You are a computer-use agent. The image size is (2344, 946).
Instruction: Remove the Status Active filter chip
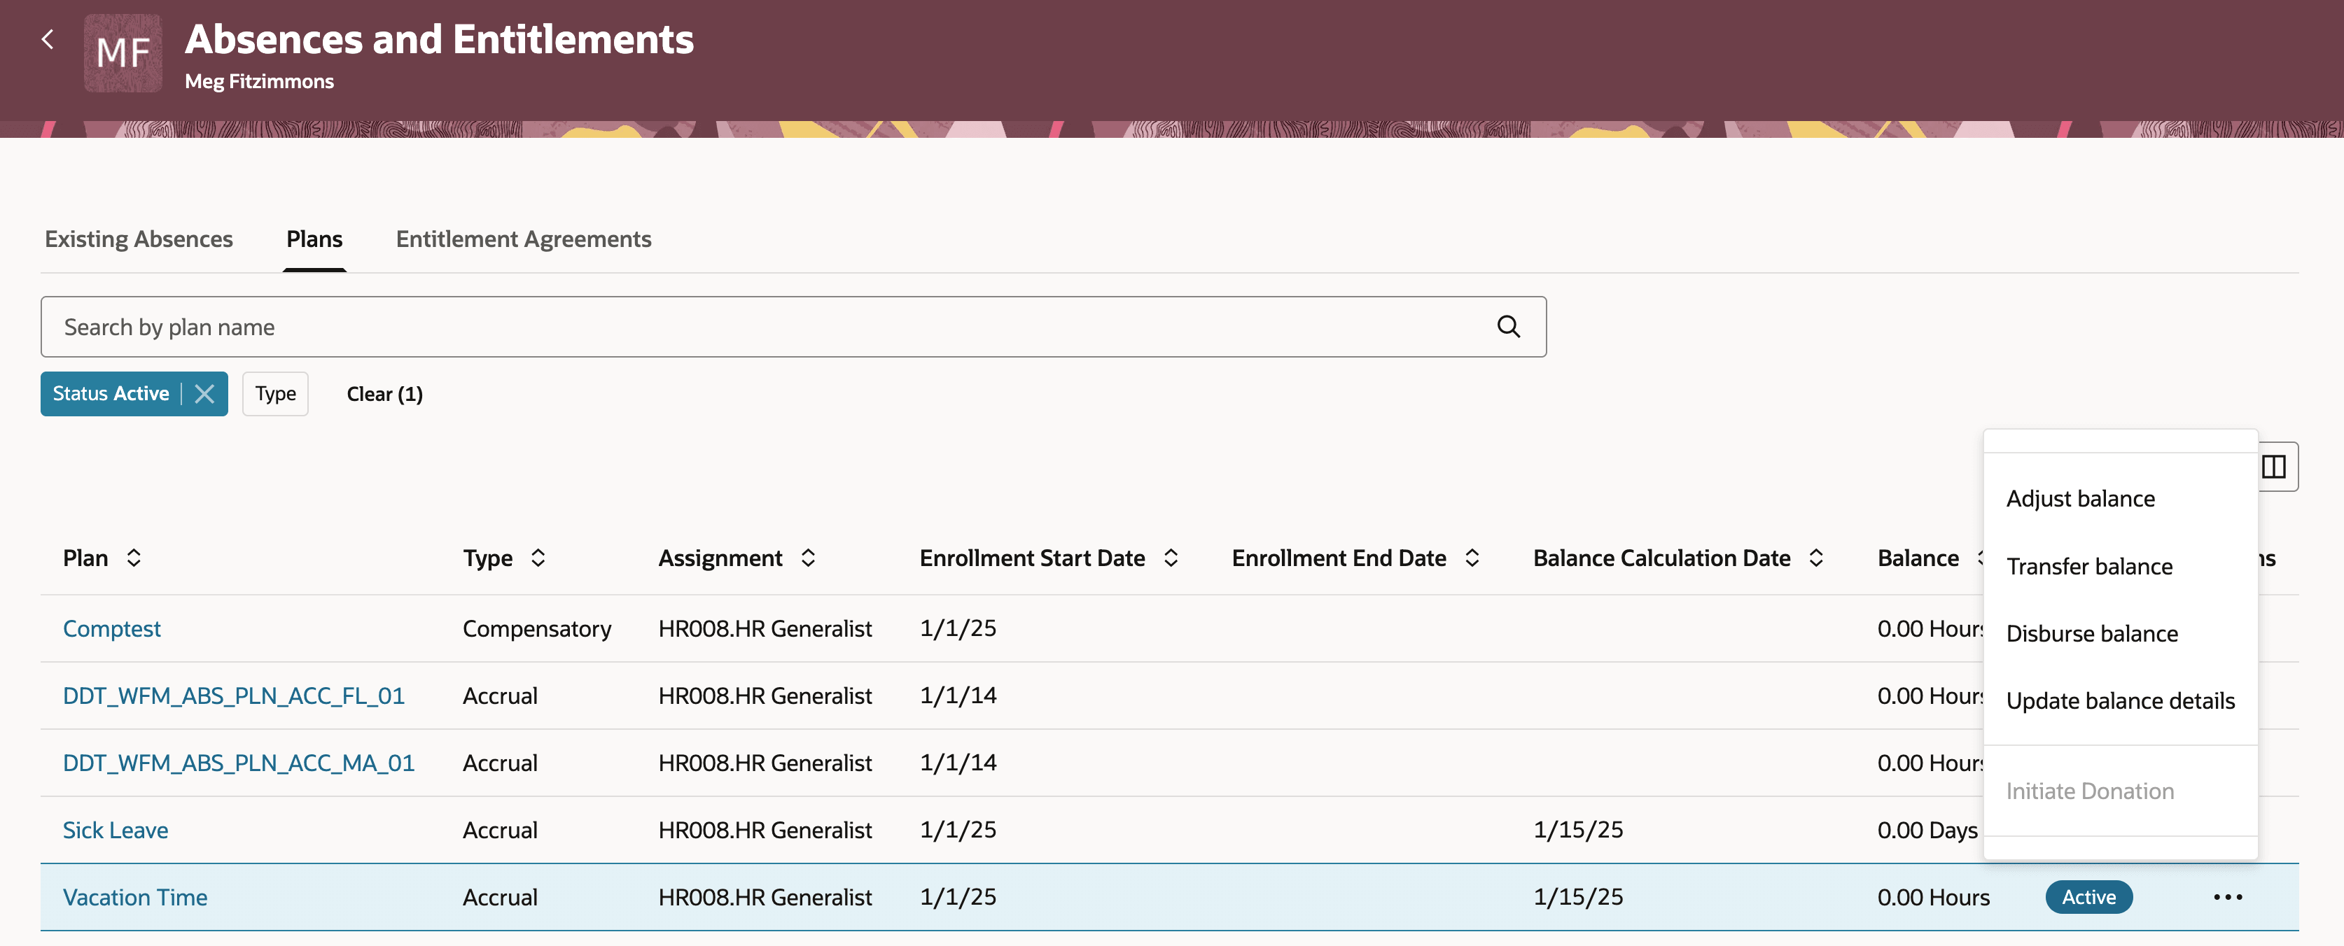(x=204, y=394)
